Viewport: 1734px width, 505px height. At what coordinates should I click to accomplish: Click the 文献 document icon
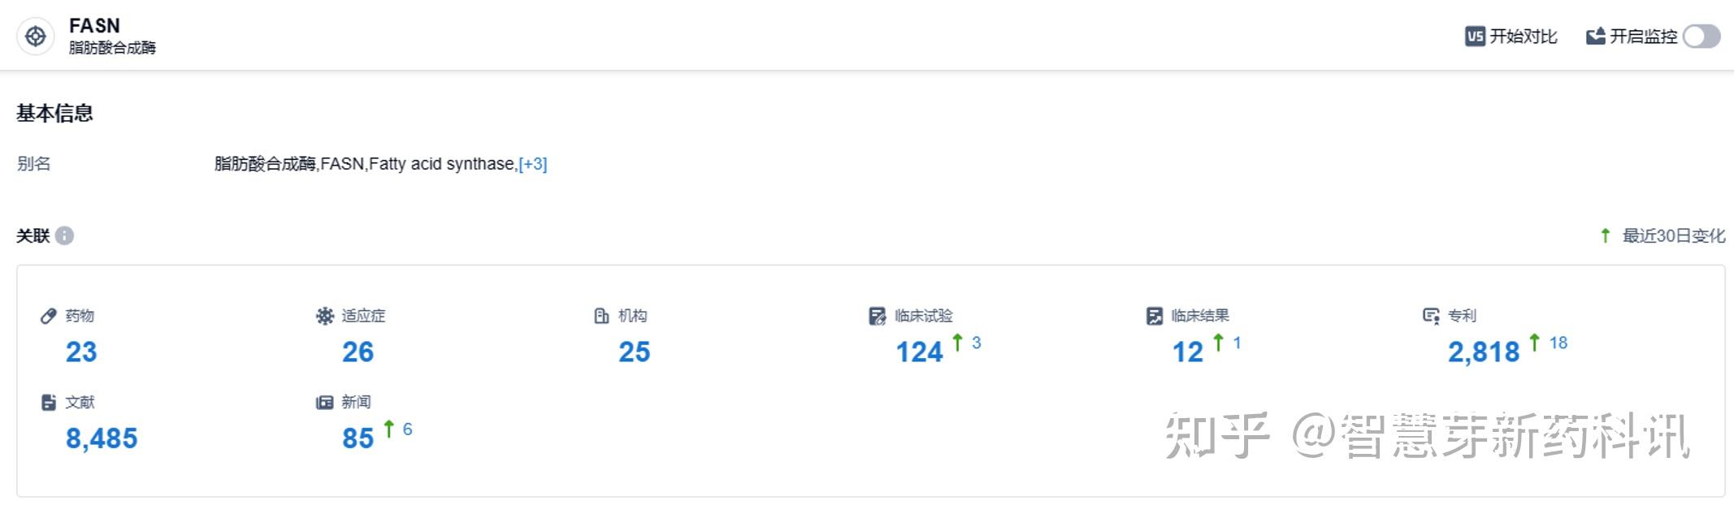pos(49,402)
